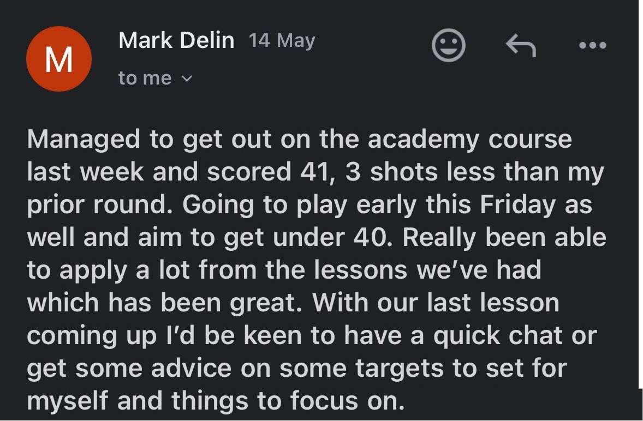
Task: Expand recipient details chevron beside 'to me'
Action: [x=187, y=78]
